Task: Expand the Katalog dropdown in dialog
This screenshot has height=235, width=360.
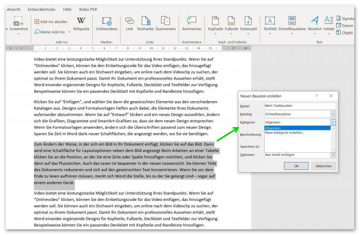Action: click(x=333, y=114)
